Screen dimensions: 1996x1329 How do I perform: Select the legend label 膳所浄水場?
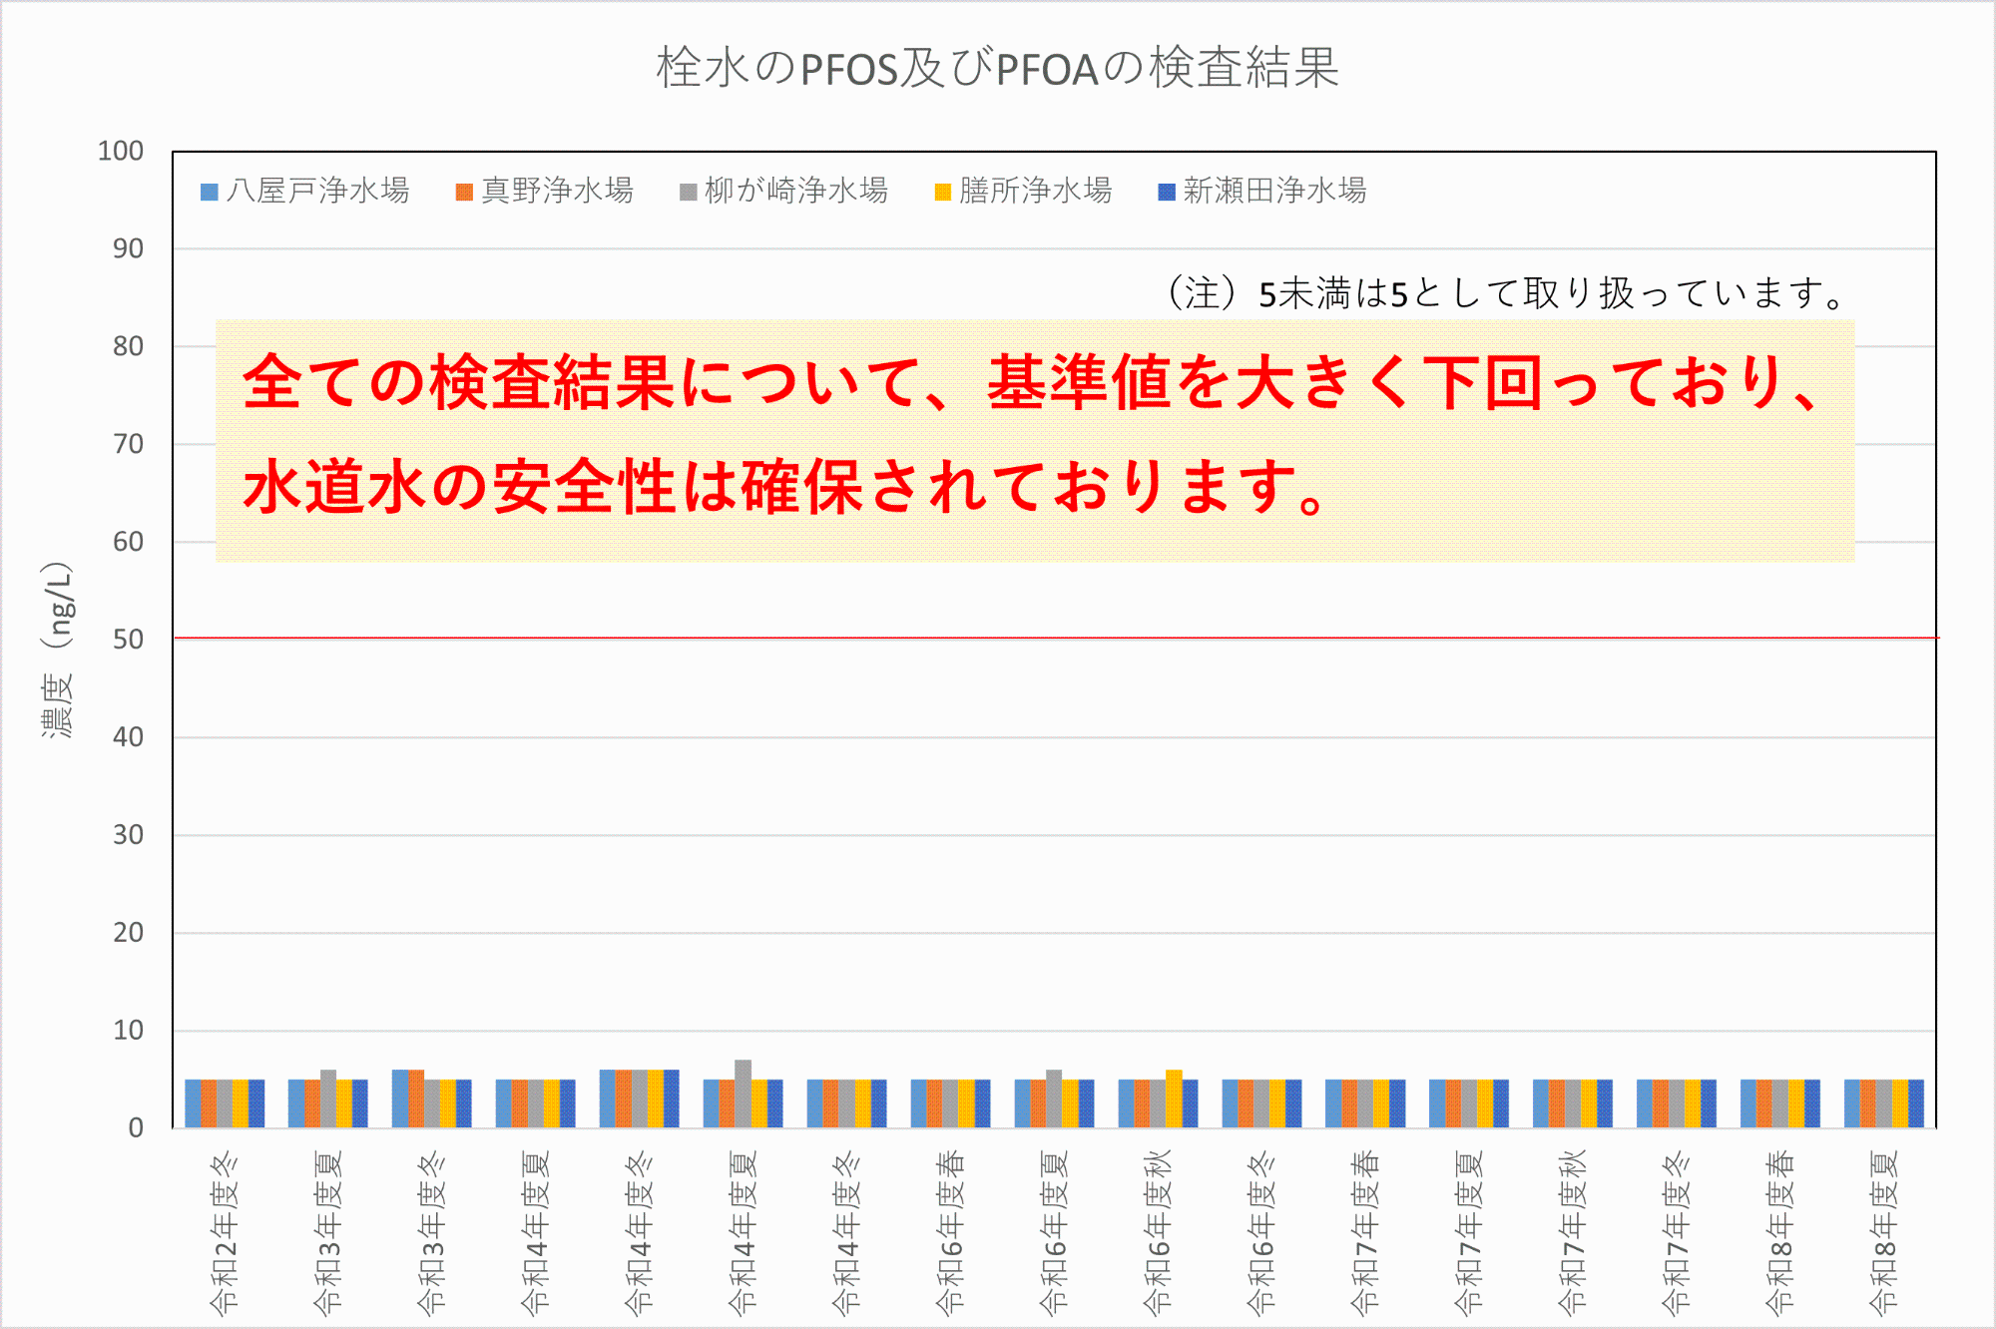click(1036, 191)
